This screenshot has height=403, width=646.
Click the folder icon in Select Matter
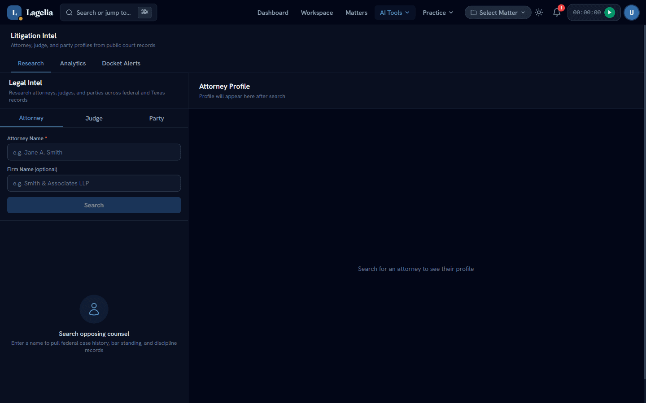pos(473,13)
